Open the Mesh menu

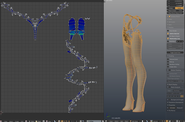(x=127, y=121)
